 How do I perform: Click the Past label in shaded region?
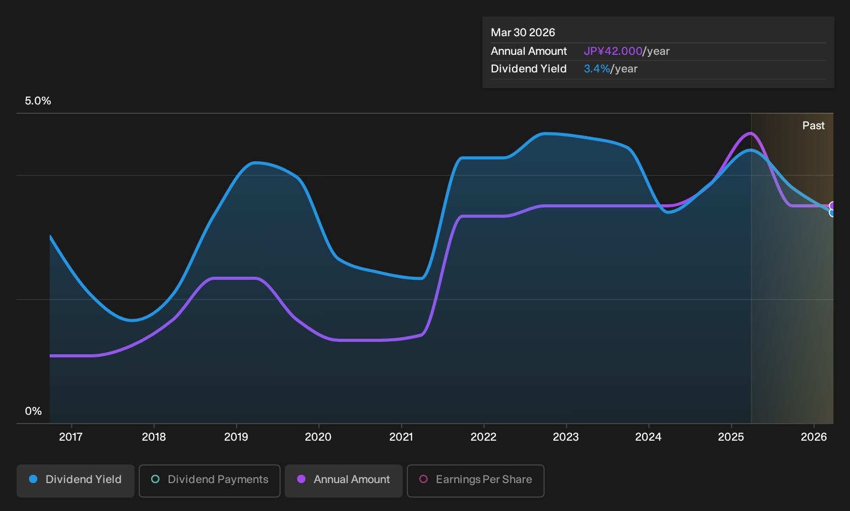[x=813, y=126]
